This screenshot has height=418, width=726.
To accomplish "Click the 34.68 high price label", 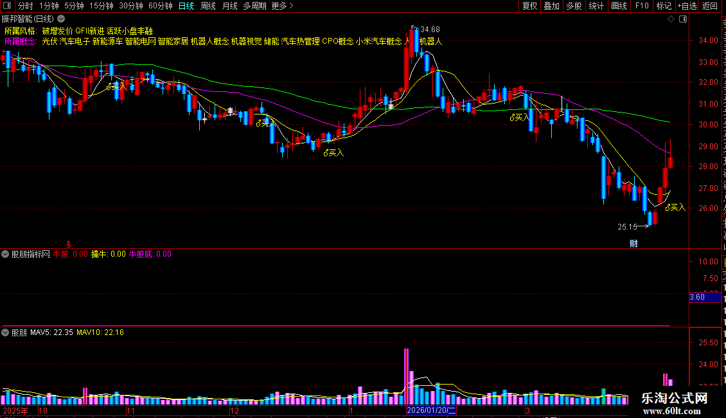I will pos(430,29).
